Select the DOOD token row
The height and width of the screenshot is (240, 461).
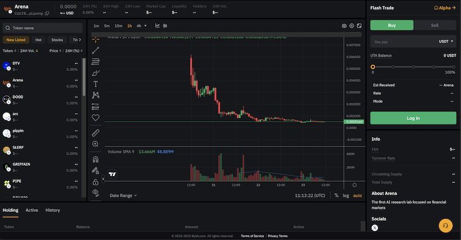tap(40, 100)
